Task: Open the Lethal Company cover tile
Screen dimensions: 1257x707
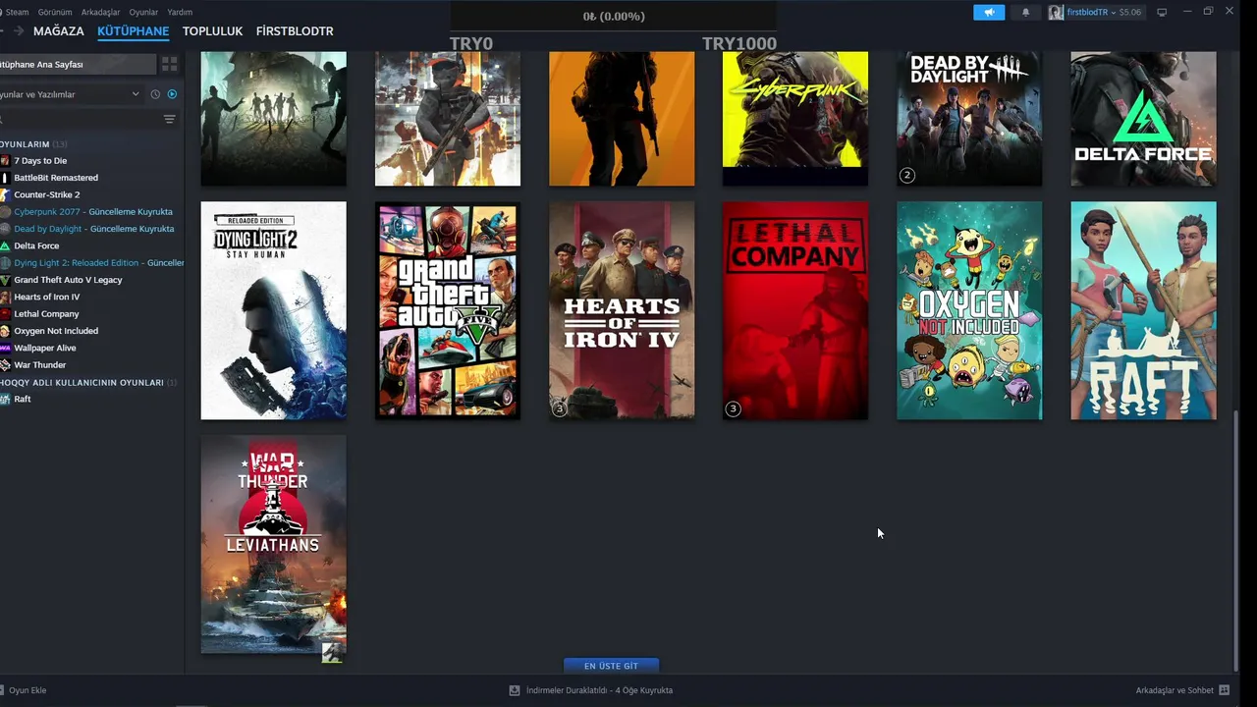Action: 795,310
